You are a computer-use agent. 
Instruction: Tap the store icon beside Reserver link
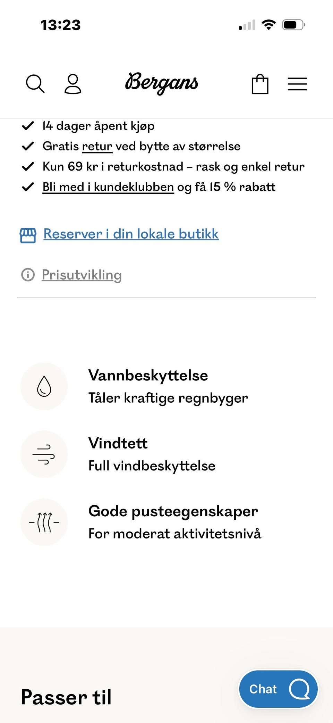[28, 234]
